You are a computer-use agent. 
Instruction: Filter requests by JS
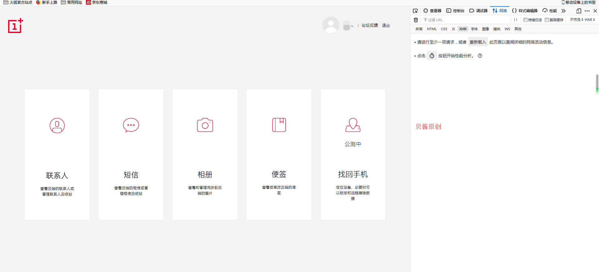pos(453,29)
